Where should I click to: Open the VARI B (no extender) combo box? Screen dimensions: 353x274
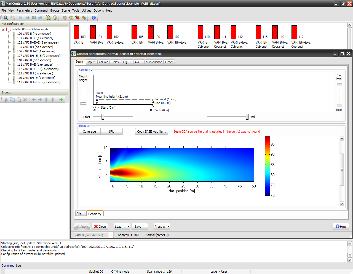(93, 235)
